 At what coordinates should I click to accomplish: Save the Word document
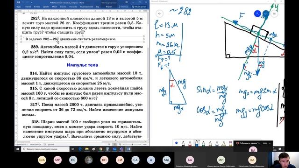point(18,2)
